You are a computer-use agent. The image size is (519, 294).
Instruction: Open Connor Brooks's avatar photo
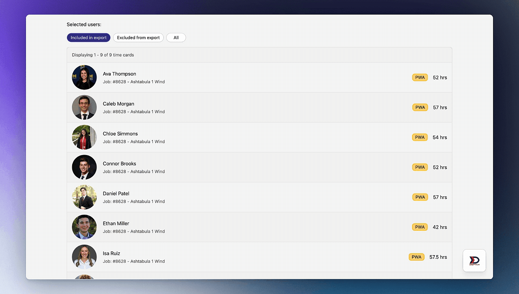coord(84,167)
